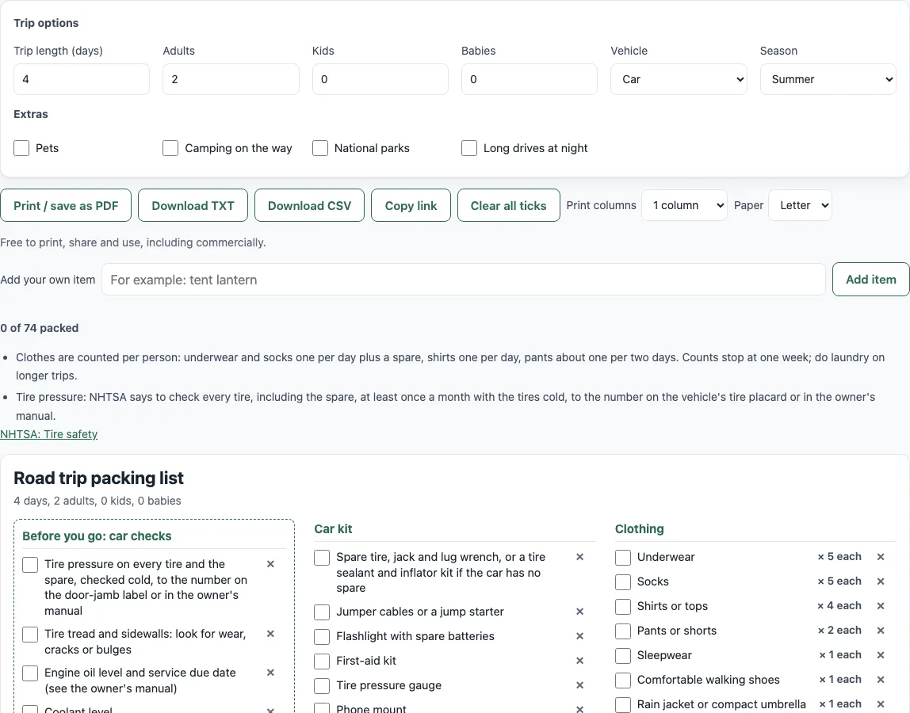Click Print / save as PDF
This screenshot has height=713, width=910.
click(66, 205)
